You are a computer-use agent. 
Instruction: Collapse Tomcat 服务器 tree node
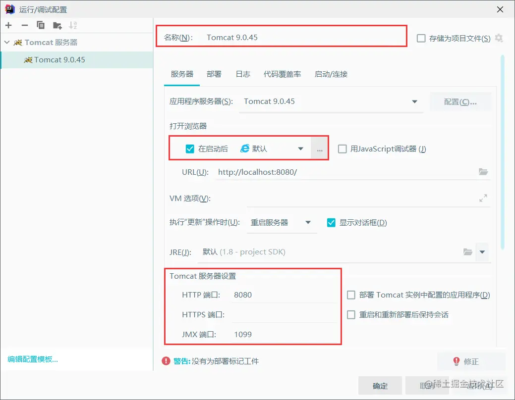[7, 43]
